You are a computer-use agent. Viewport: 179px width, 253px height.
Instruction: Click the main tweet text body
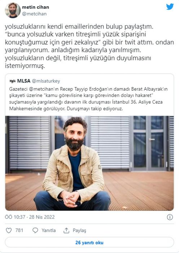[x=89, y=46]
